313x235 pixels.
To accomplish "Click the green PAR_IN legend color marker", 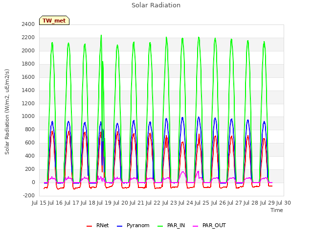I will (x=160, y=226).
